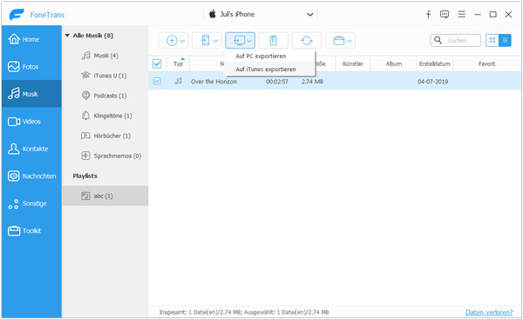Open Nachrichten section

31,176
